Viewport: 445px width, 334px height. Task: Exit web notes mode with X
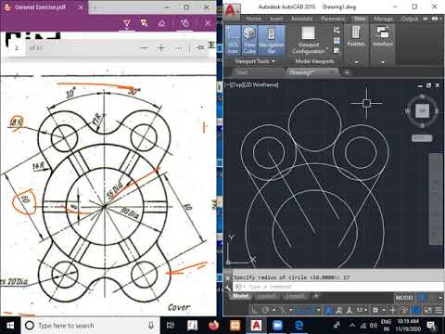click(208, 23)
